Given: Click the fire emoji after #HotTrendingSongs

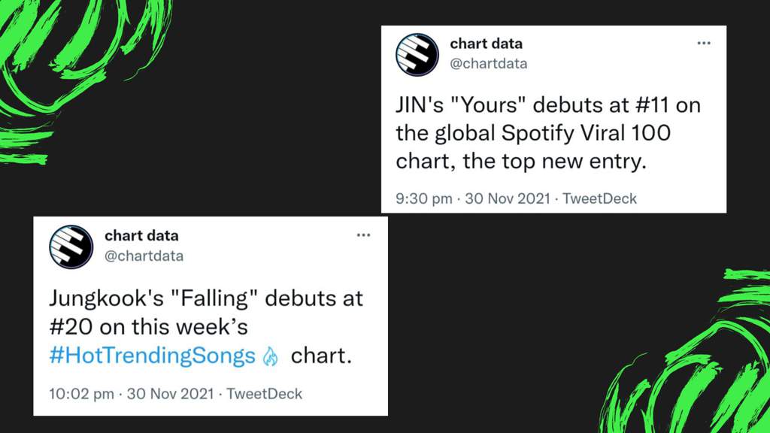Looking at the screenshot, I should point(271,357).
